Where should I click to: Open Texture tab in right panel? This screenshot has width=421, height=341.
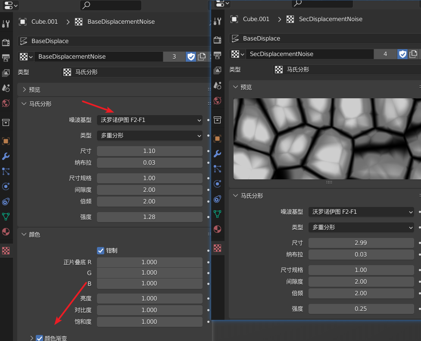click(x=218, y=248)
